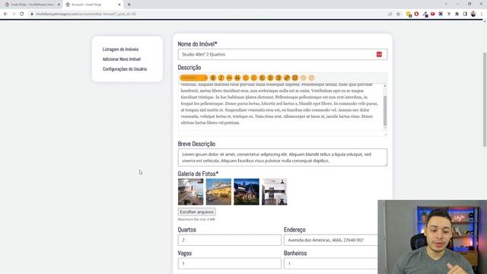487x274 pixels.
Task: Focus the Endereço input field
Action: coord(331,241)
